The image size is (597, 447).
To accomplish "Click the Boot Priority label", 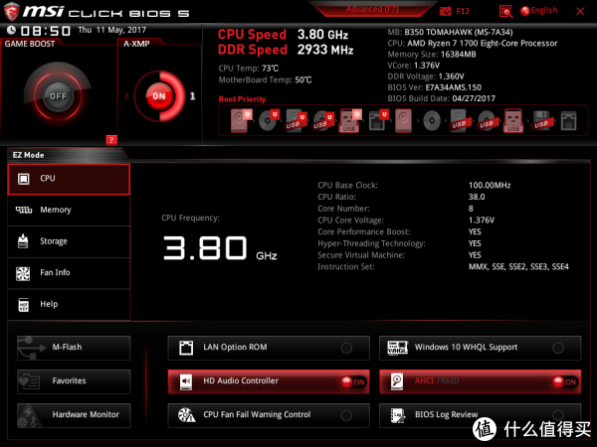I will [x=242, y=99].
